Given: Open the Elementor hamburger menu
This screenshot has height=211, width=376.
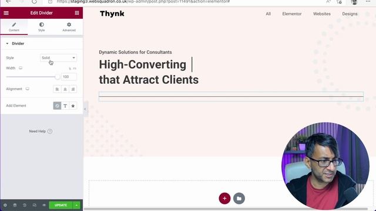Looking at the screenshot, I should (x=6, y=13).
